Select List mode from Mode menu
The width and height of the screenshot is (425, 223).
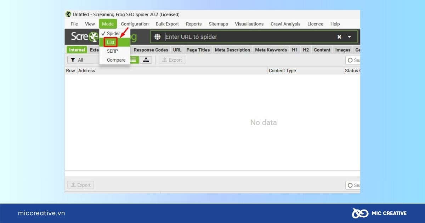[x=111, y=42]
